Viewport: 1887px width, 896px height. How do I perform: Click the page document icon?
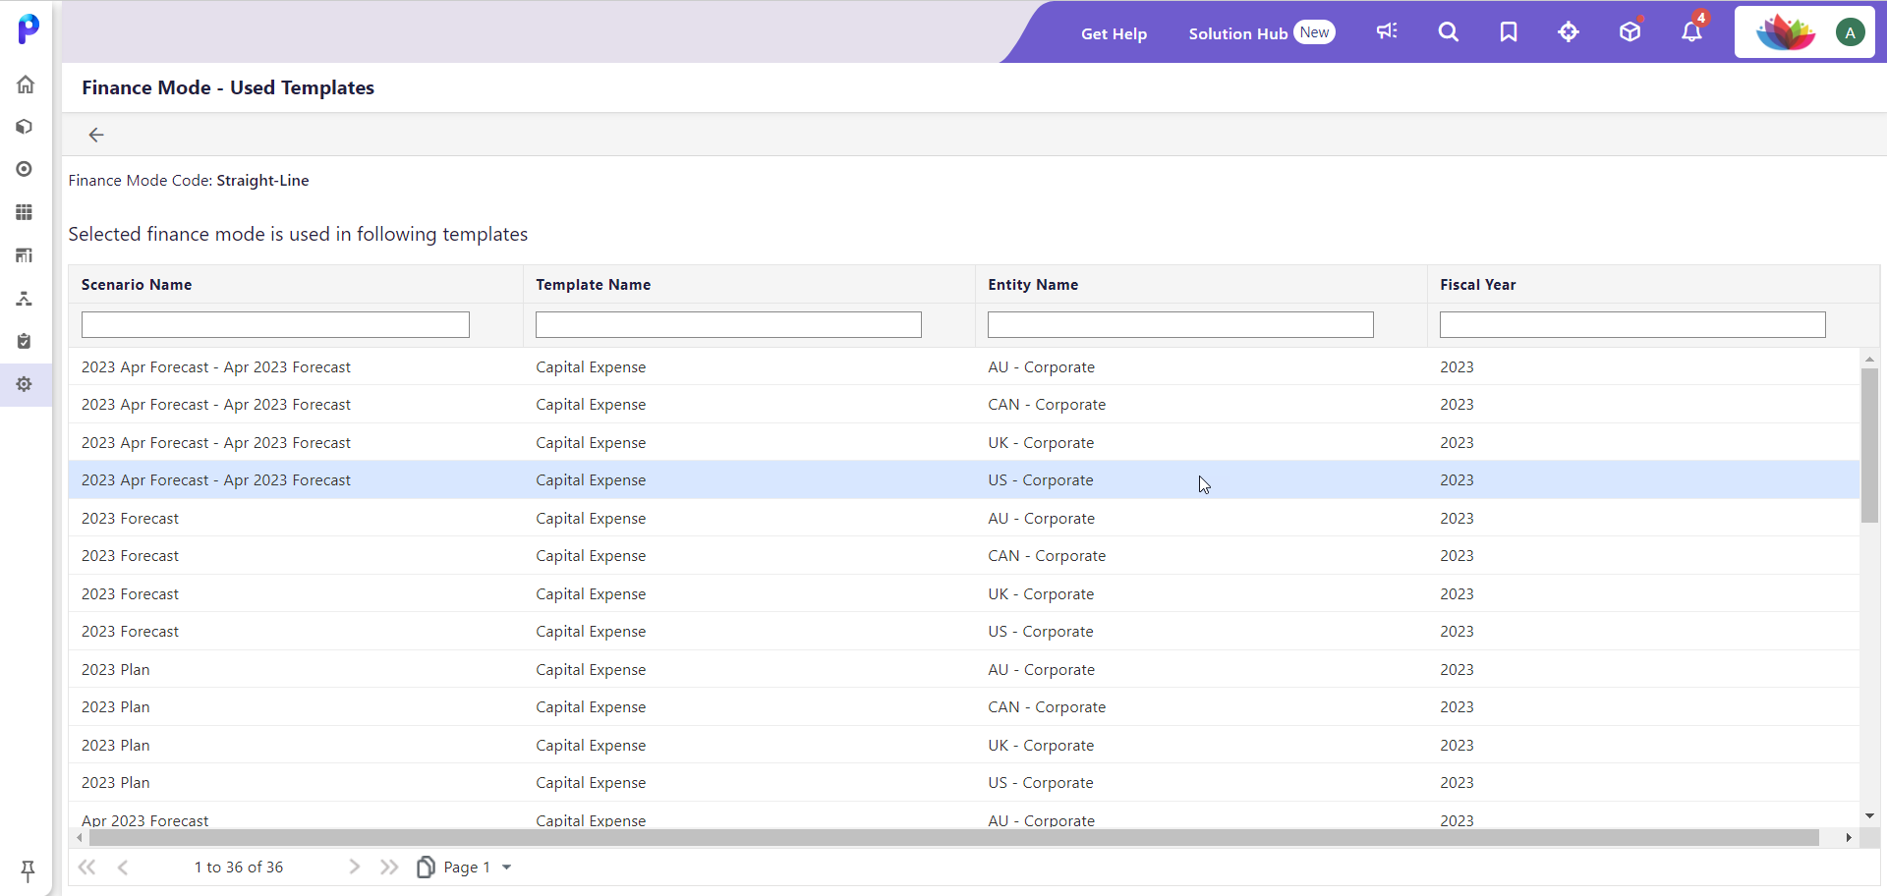pyautogui.click(x=426, y=867)
